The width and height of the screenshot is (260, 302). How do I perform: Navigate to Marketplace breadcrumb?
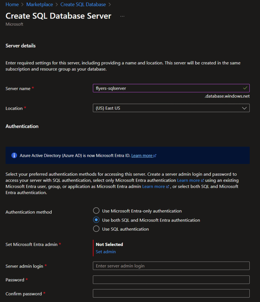(40, 4)
